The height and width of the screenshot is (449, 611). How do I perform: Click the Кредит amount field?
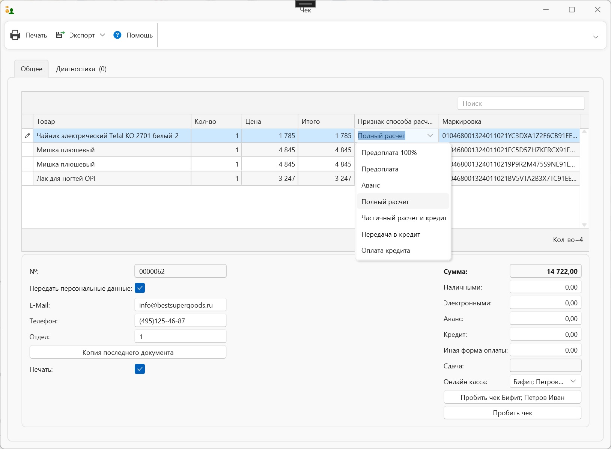tap(546, 334)
